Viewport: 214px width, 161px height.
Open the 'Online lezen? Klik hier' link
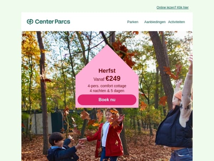(x=173, y=8)
